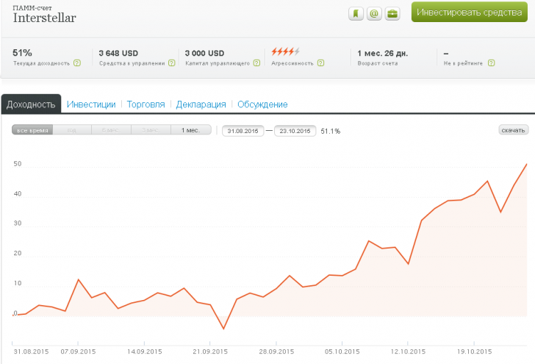Click the lightning bolt aggressiveness rating
This screenshot has width=535, height=364.
pyautogui.click(x=285, y=51)
